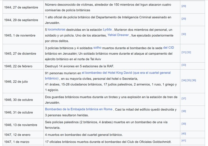Open the 'del CID' link
208x146 pixels.
tap(169, 48)
